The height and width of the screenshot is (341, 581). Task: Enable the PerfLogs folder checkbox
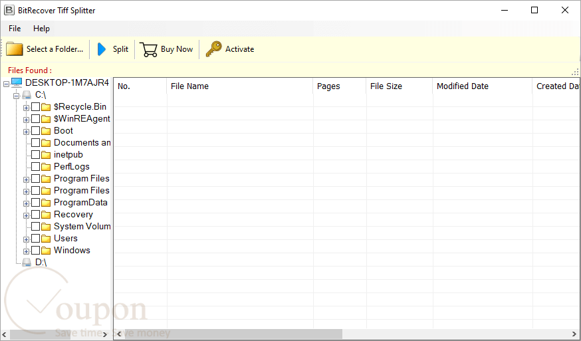[36, 167]
